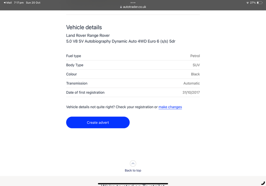266x186 pixels.
Task: Click the Body Type label
Action: click(75, 65)
